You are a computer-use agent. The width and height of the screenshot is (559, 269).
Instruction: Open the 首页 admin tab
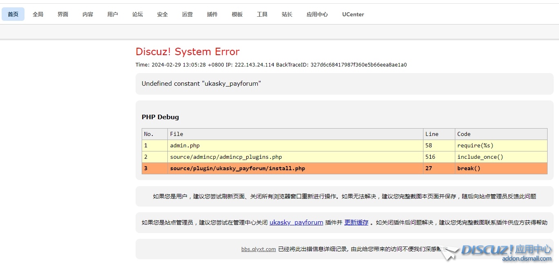click(x=13, y=14)
